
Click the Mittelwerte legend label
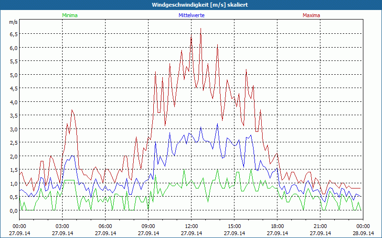pyautogui.click(x=191, y=15)
